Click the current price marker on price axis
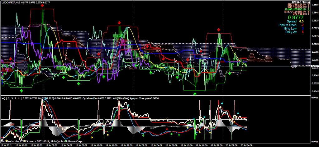Image resolution: width=319 pixels, height=147 pixels. 315,66
